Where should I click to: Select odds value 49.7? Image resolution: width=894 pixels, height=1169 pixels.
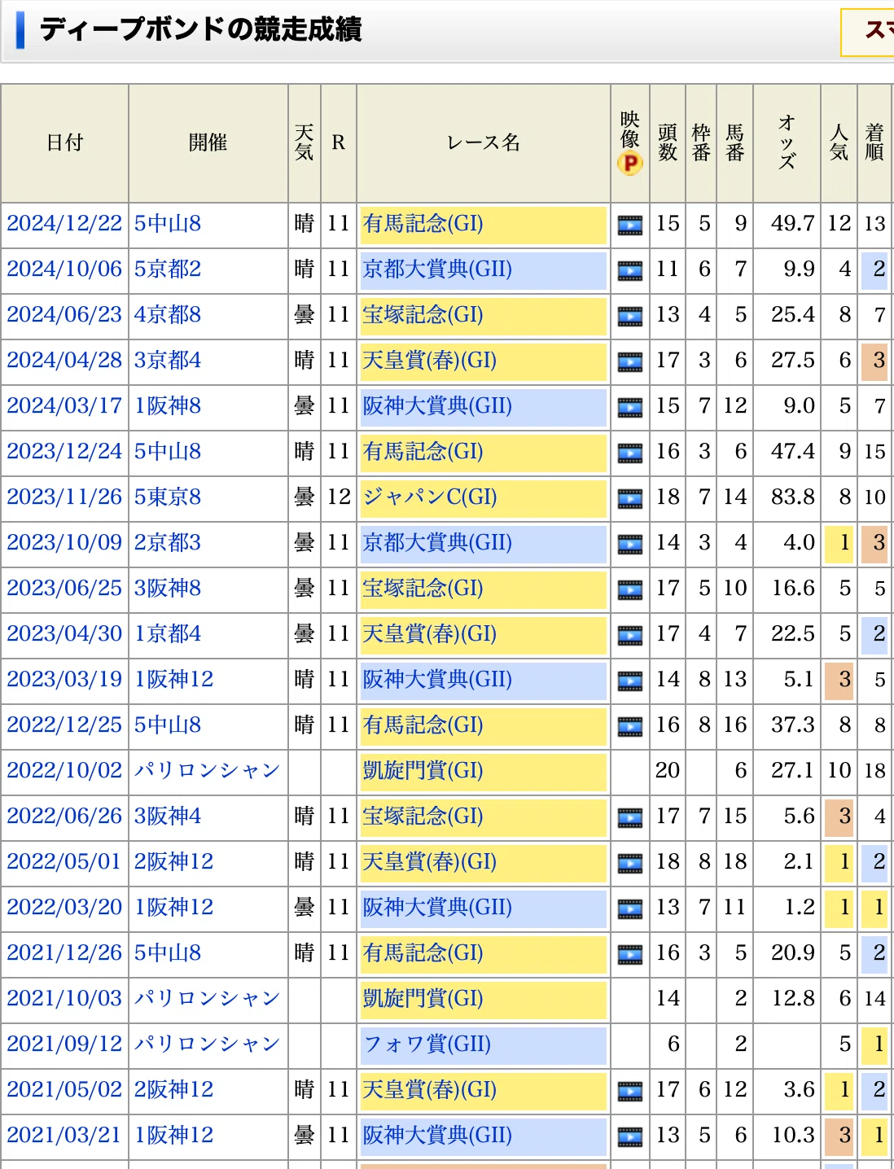click(x=793, y=224)
